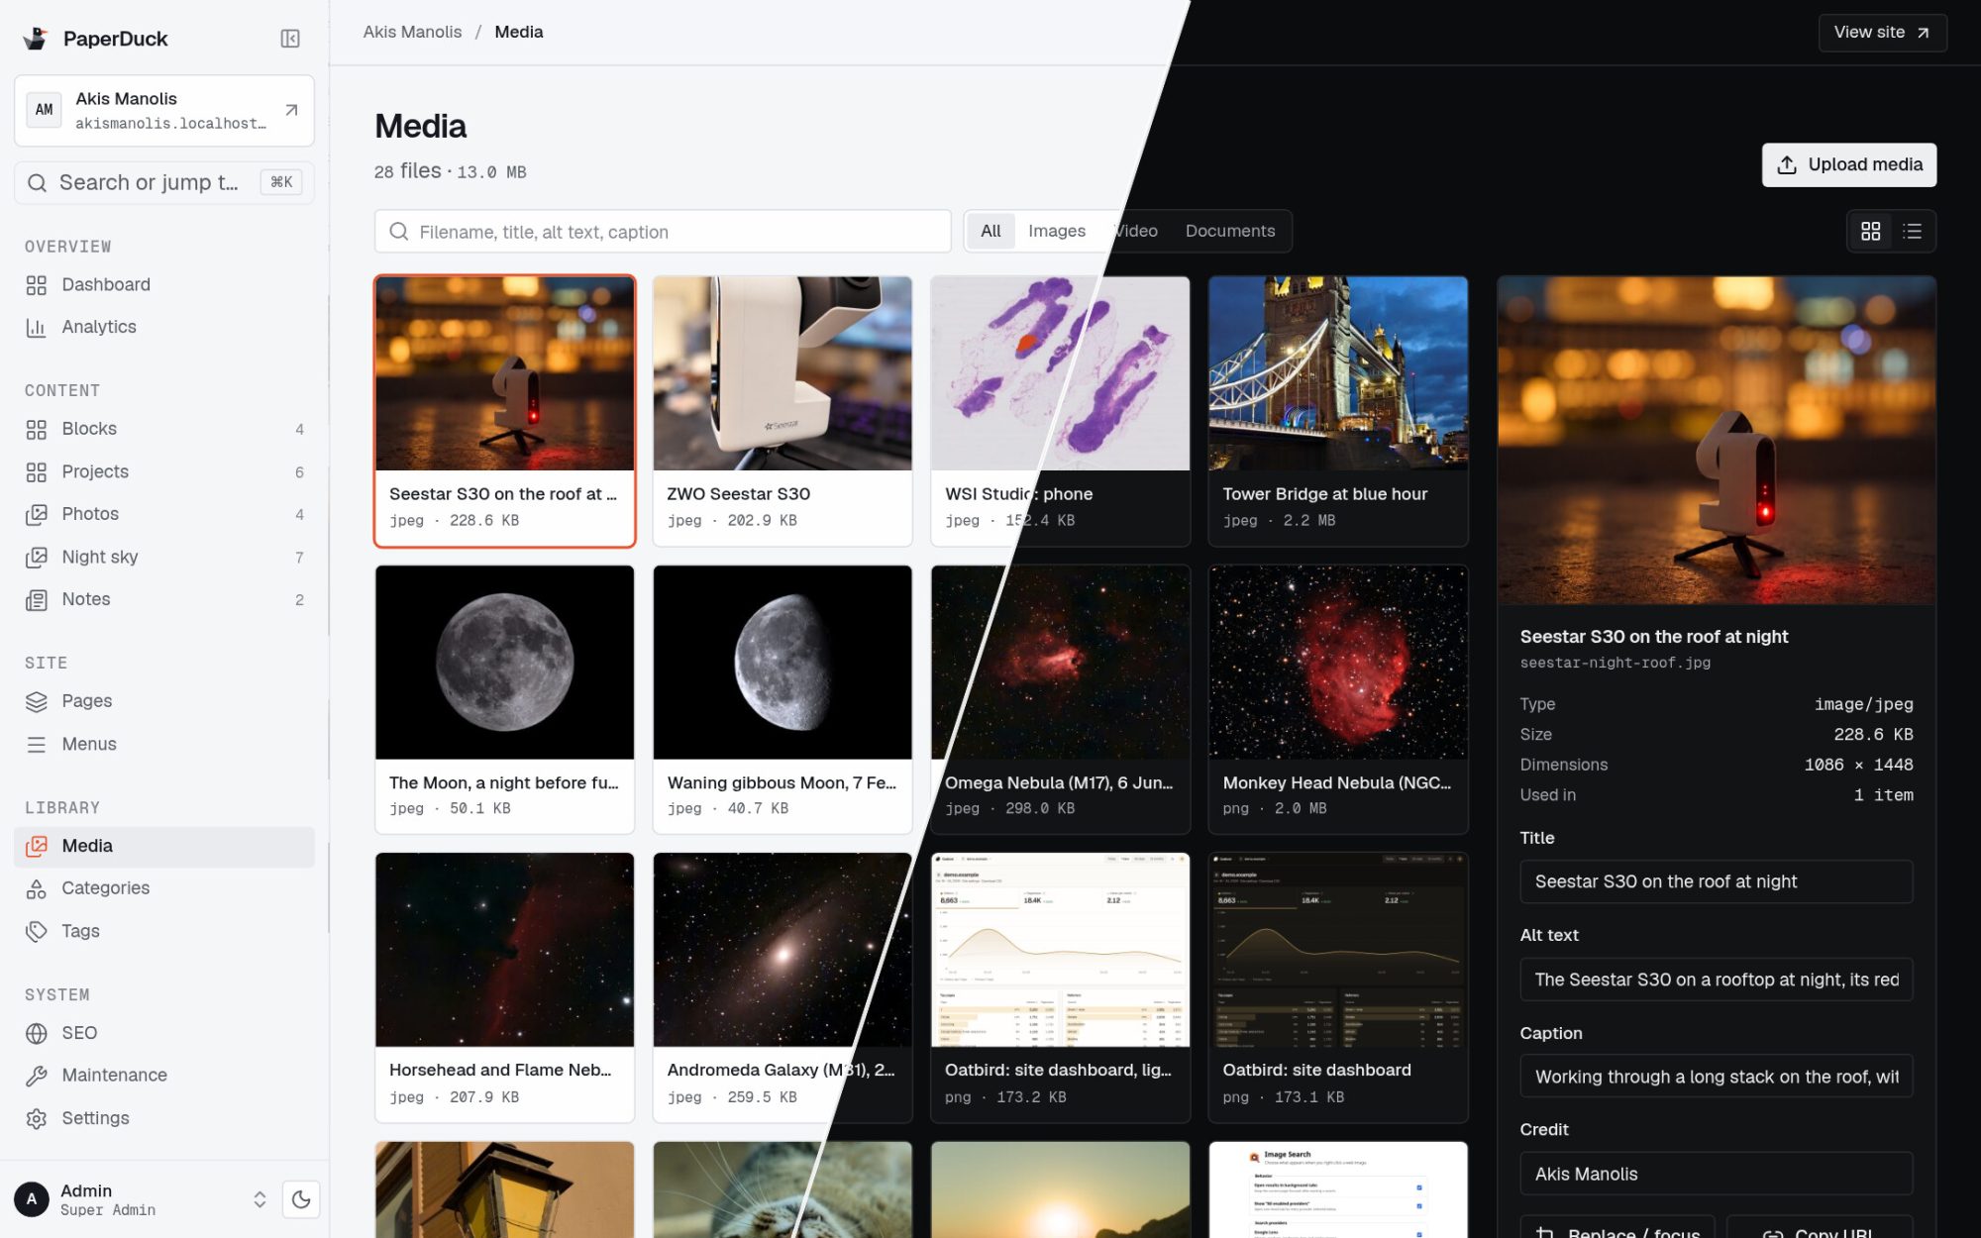Select Horsehead and Flame Nebula image
This screenshot has height=1238, width=1981.
(x=505, y=950)
